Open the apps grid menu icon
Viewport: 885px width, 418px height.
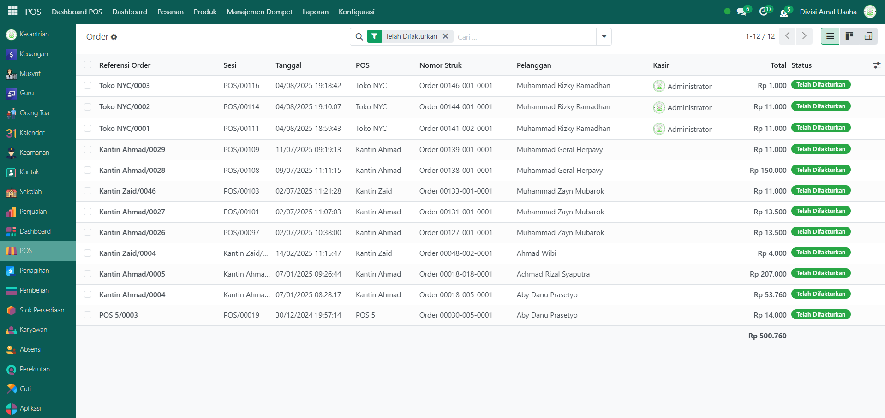[x=12, y=11]
